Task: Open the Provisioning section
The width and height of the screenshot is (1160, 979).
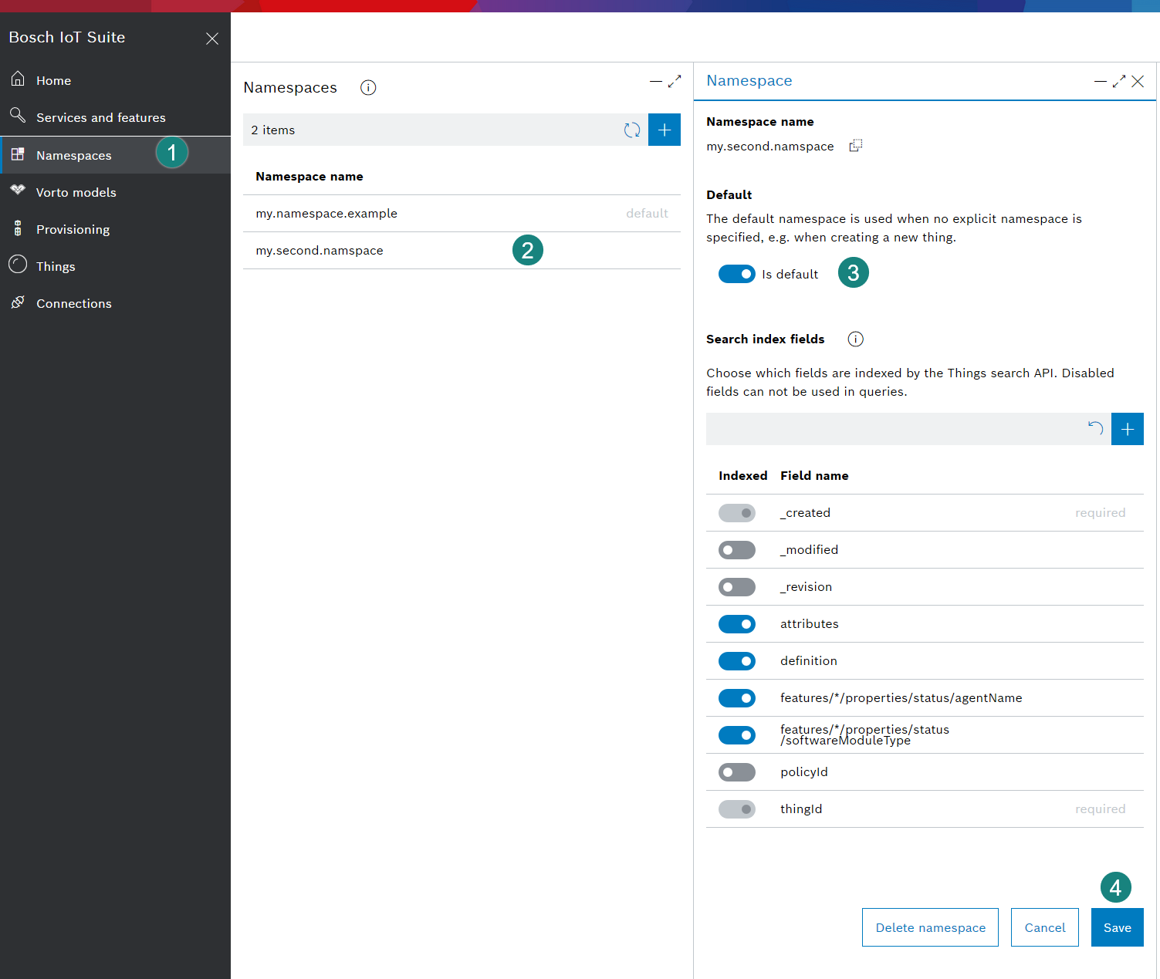Action: click(x=116, y=229)
